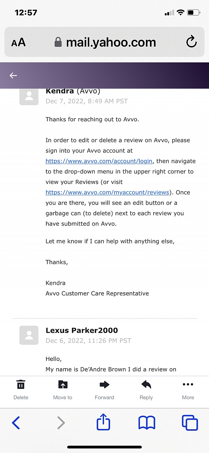Viewport: 209px width, 453px height.
Task: Open the Safari share sheet
Action: (x=103, y=423)
